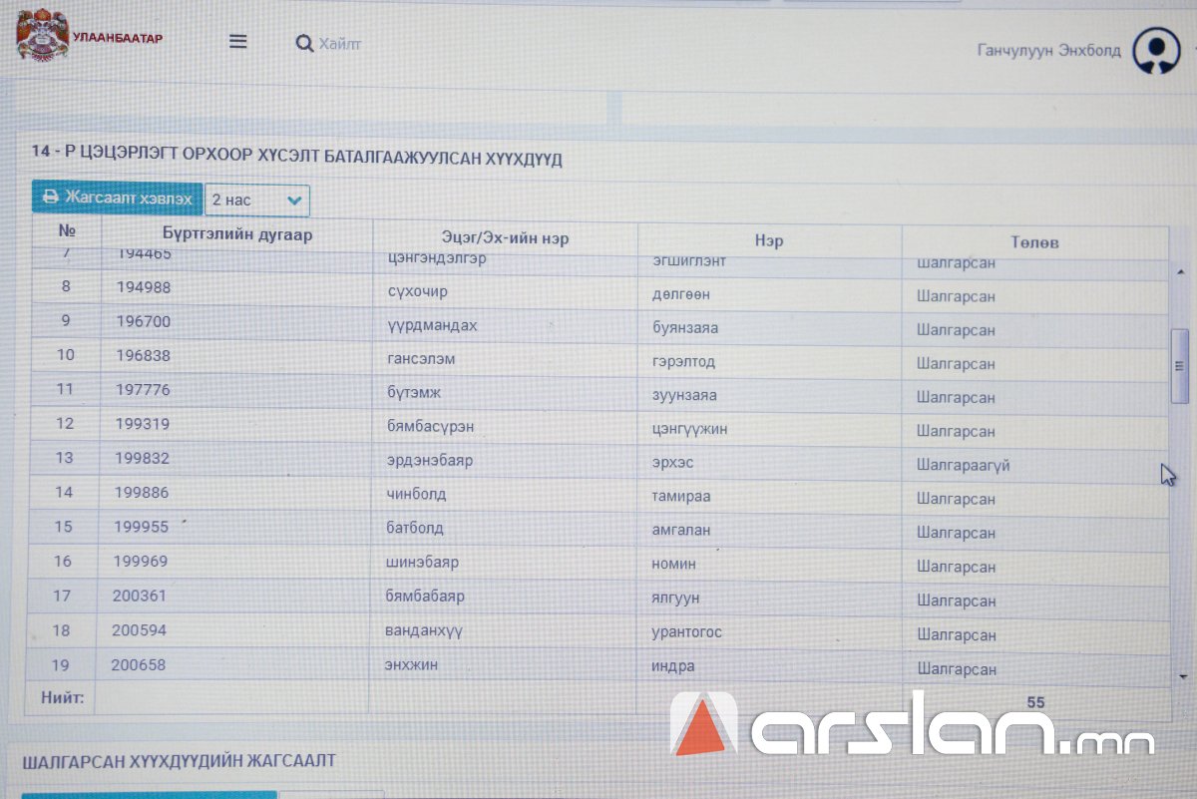The width and height of the screenshot is (1197, 799).
Task: Open the user profile avatar icon
Action: click(x=1156, y=51)
